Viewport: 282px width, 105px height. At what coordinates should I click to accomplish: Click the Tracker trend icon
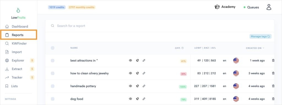(x=7, y=78)
